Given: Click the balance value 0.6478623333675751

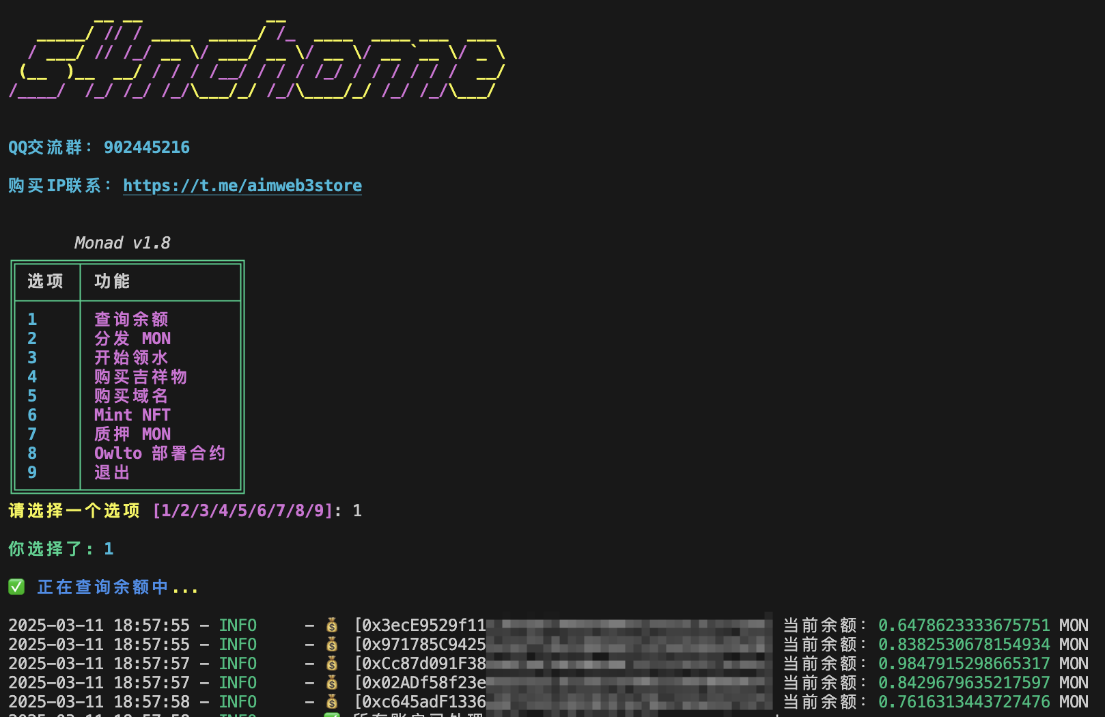Looking at the screenshot, I should (964, 625).
